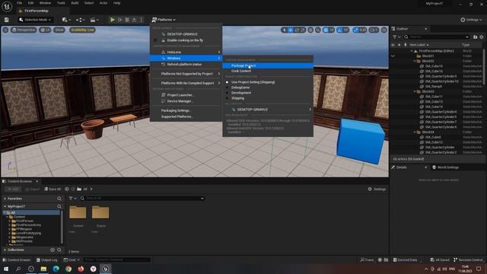This screenshot has height=274, width=487.
Task: Expand the Collections section
Action: pos(5,250)
